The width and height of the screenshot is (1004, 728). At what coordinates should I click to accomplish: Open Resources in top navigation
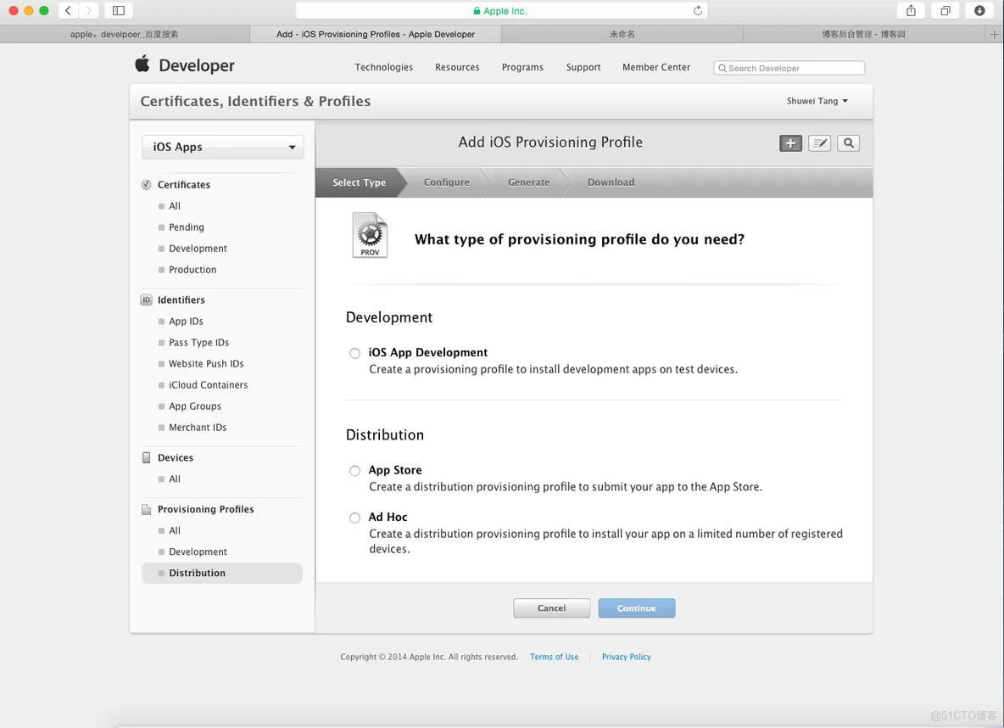457,67
